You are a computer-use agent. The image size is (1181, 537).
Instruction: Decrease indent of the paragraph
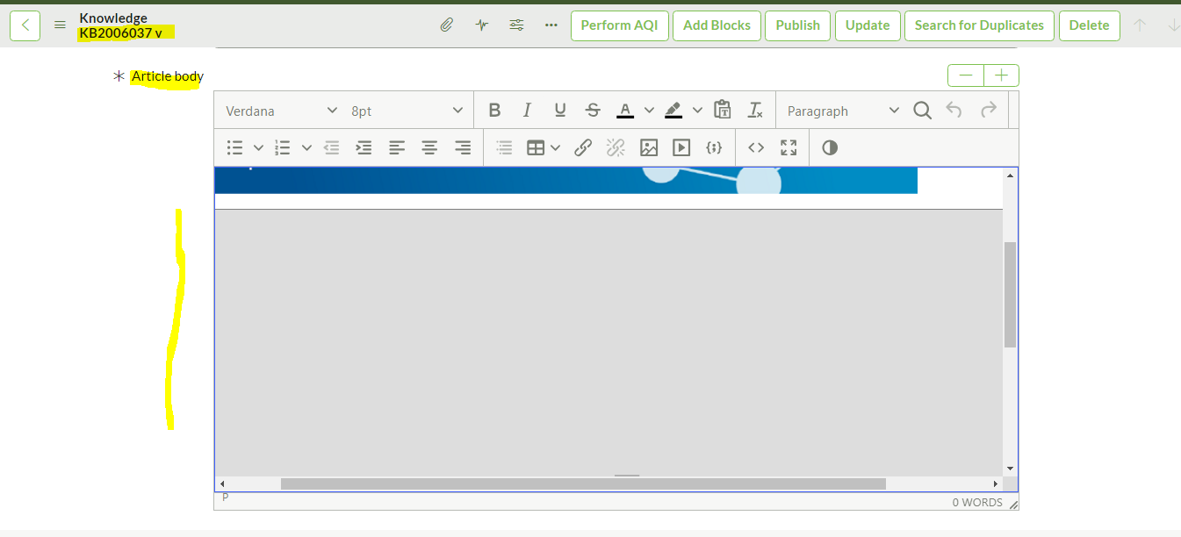click(331, 148)
